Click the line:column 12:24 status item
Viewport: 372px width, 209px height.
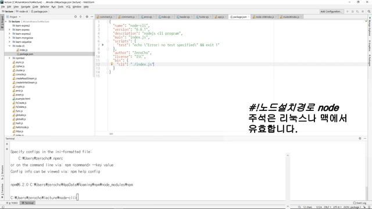(x=319, y=207)
